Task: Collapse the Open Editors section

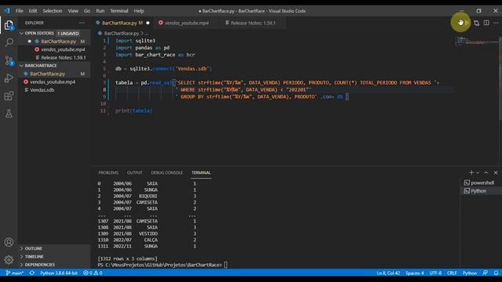Action: point(54,33)
